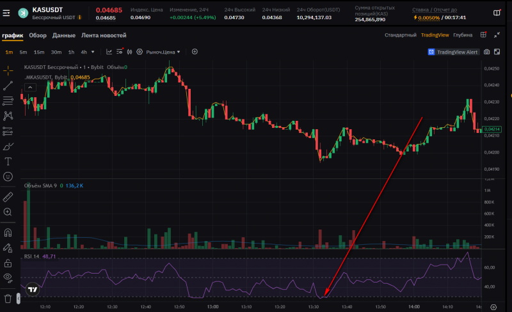The width and height of the screenshot is (512, 312).
Task: Click the fullscreen chart icon
Action: coord(497,52)
